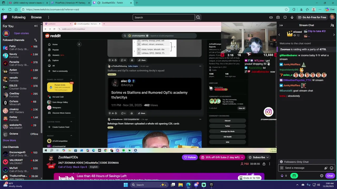The image size is (337, 189).
Task: Open the user profile avatar menu
Action: pos(332,17)
